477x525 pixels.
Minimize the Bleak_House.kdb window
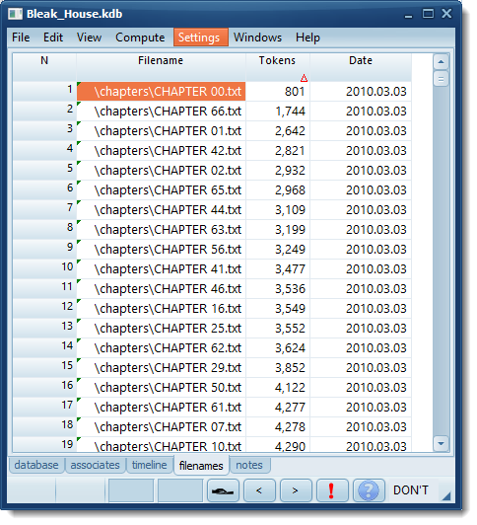(408, 16)
